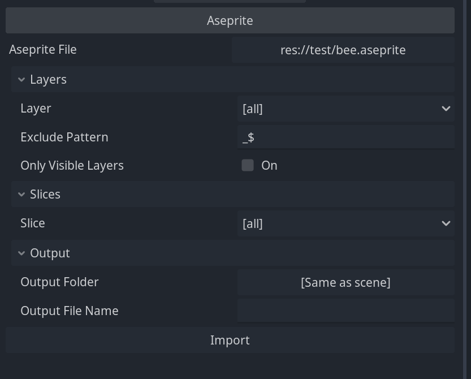Click the Slice property label

(33, 223)
